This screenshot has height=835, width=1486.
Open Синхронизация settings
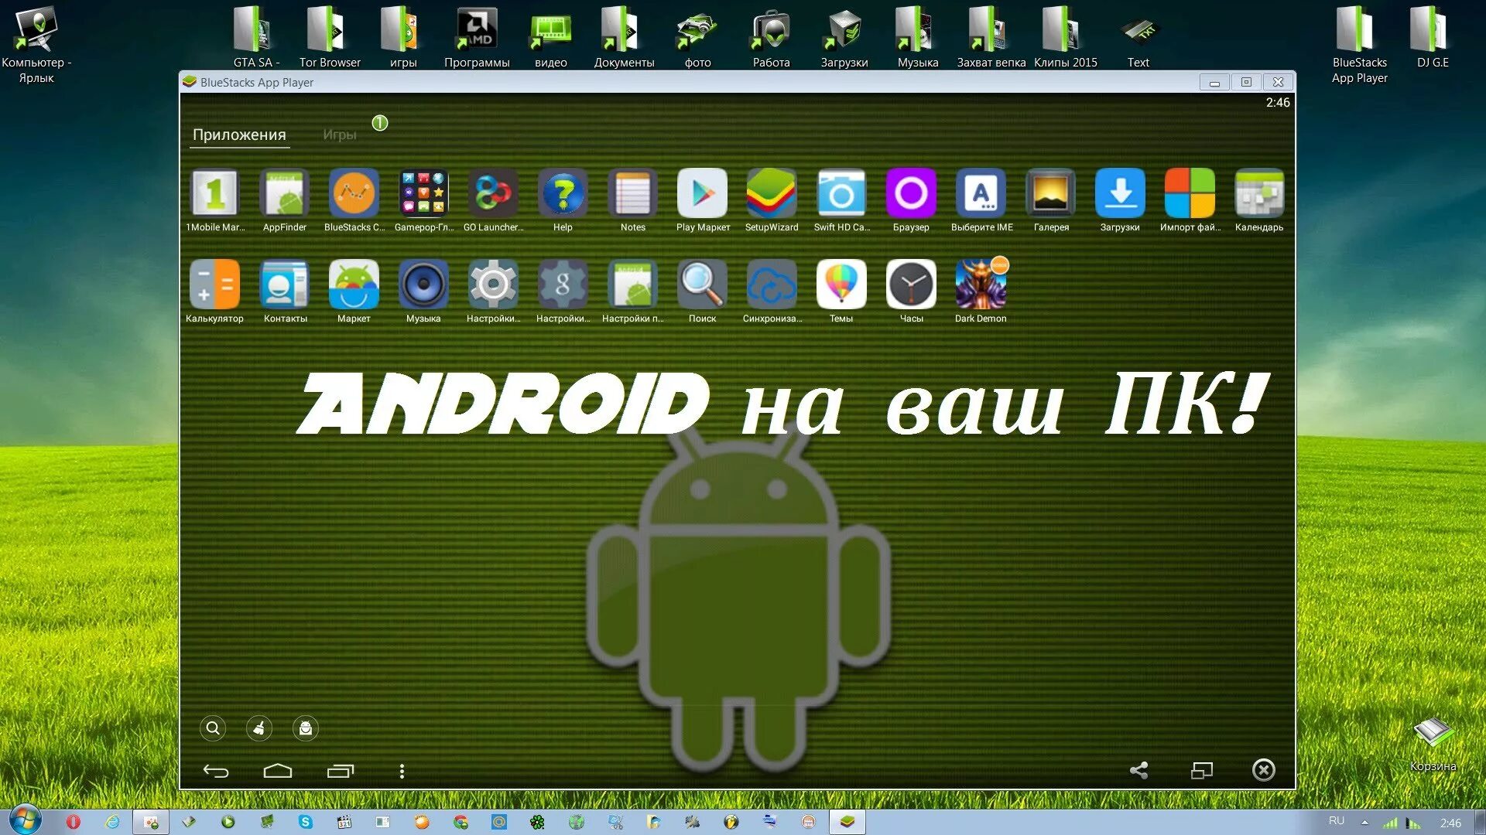(x=771, y=284)
